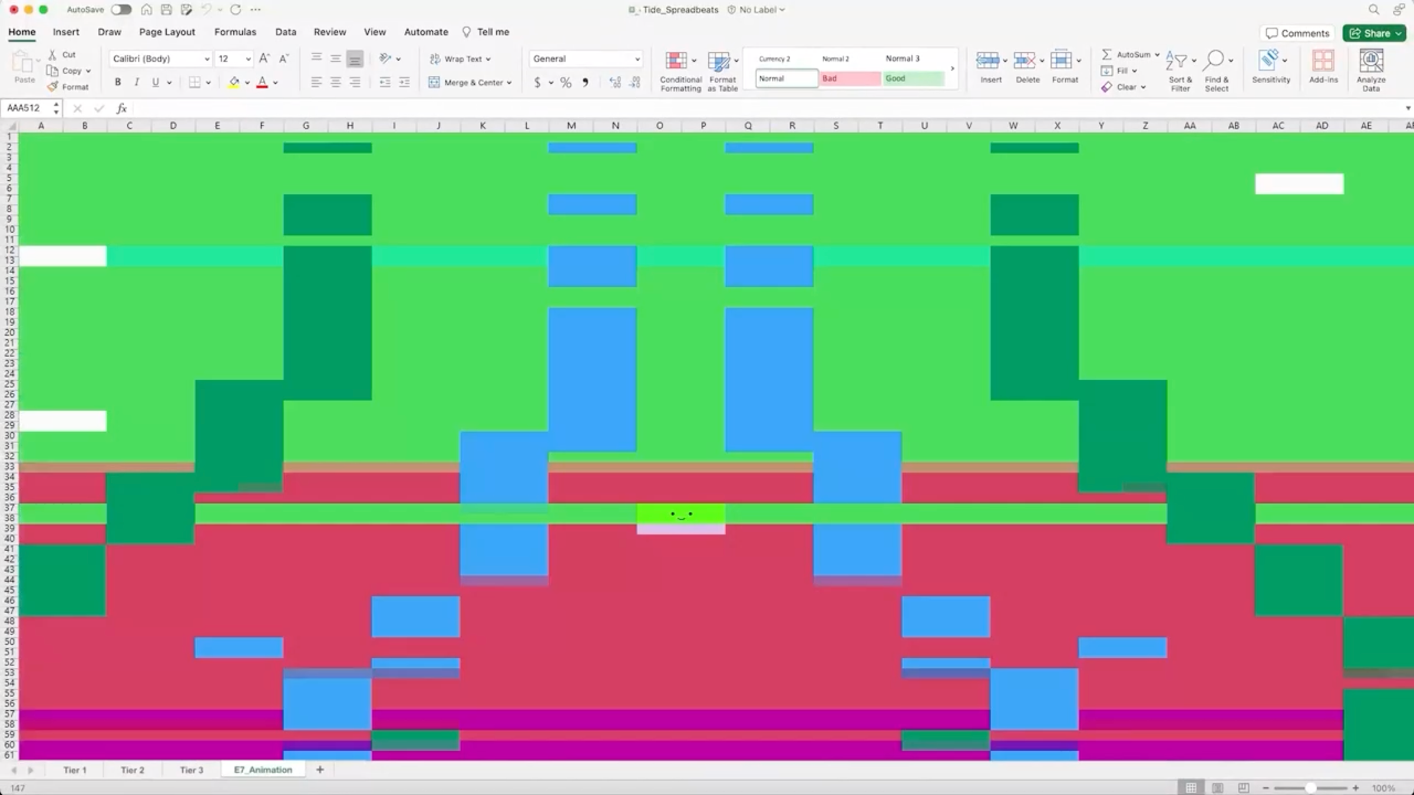
Task: Toggle italic formatting
Action: [137, 82]
